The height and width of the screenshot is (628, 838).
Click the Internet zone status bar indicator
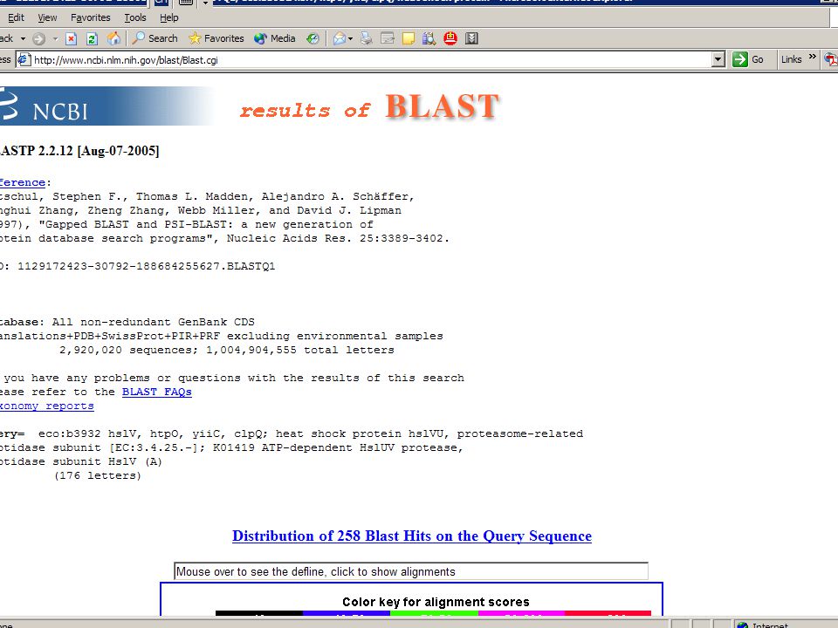(761, 624)
